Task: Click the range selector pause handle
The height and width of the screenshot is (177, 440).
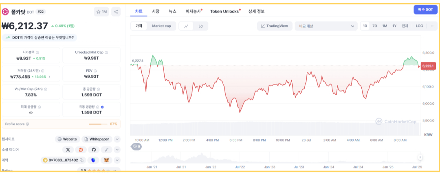Action: (x=420, y=157)
